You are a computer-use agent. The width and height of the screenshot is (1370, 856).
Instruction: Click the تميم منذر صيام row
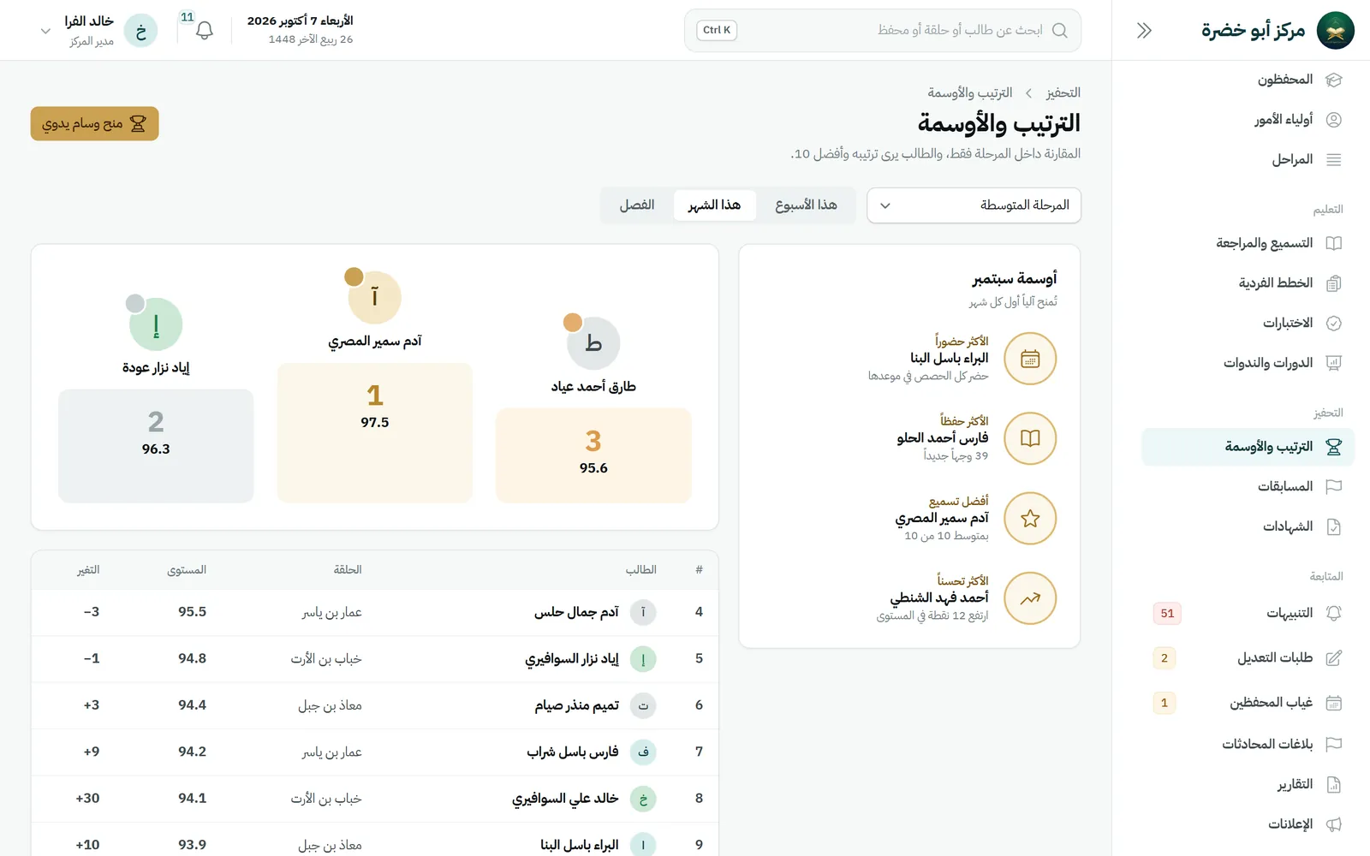(x=375, y=705)
